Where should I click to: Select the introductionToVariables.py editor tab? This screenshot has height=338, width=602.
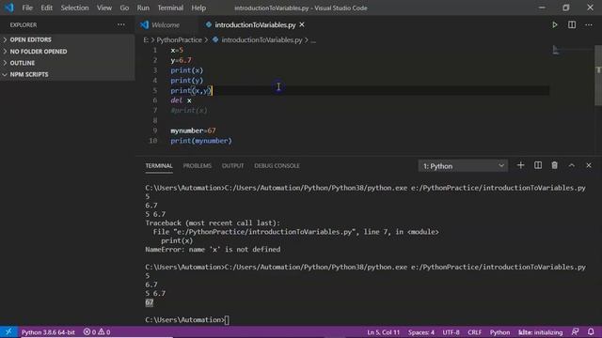point(255,25)
